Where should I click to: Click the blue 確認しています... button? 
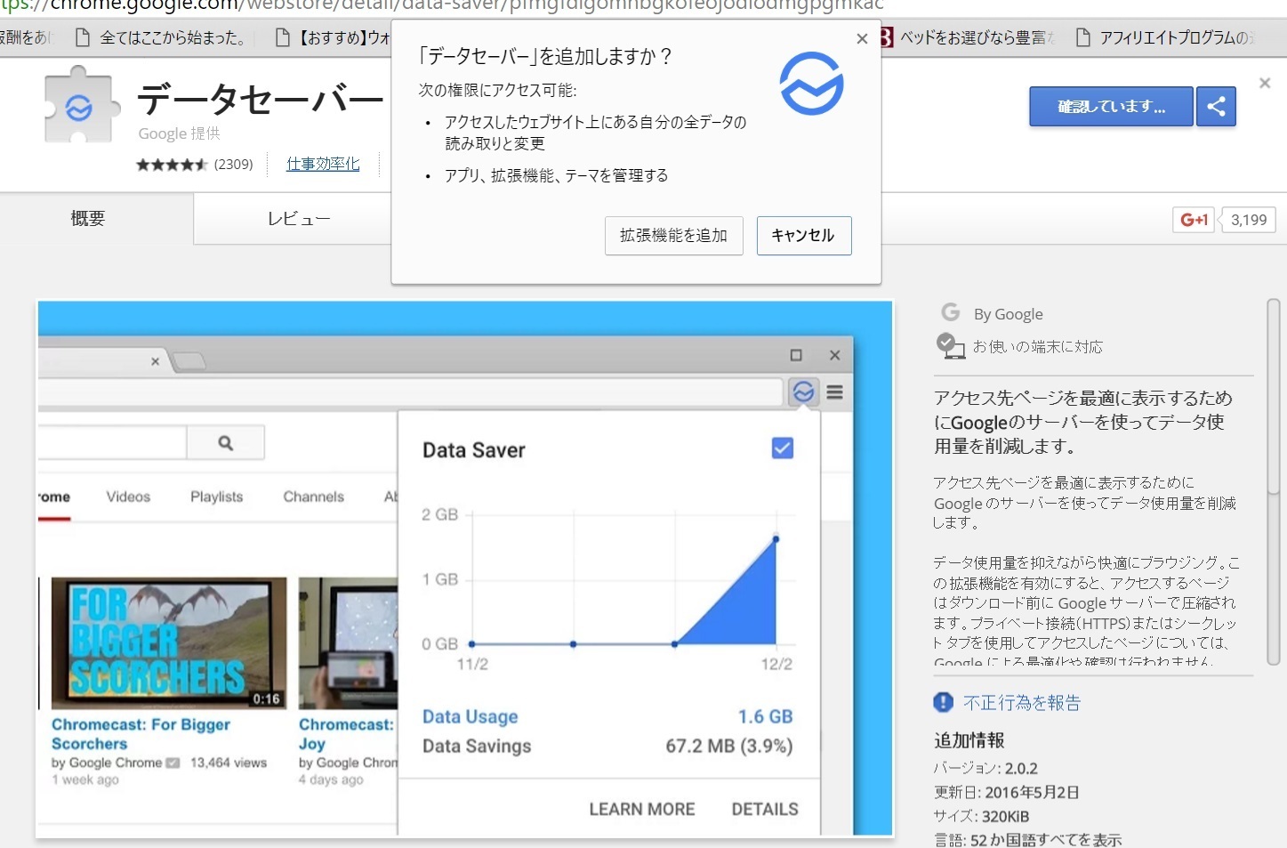(x=1111, y=107)
